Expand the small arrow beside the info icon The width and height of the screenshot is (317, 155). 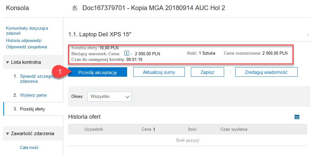point(131,54)
